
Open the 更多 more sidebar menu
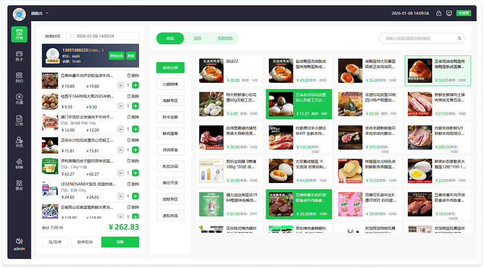[x=19, y=185]
